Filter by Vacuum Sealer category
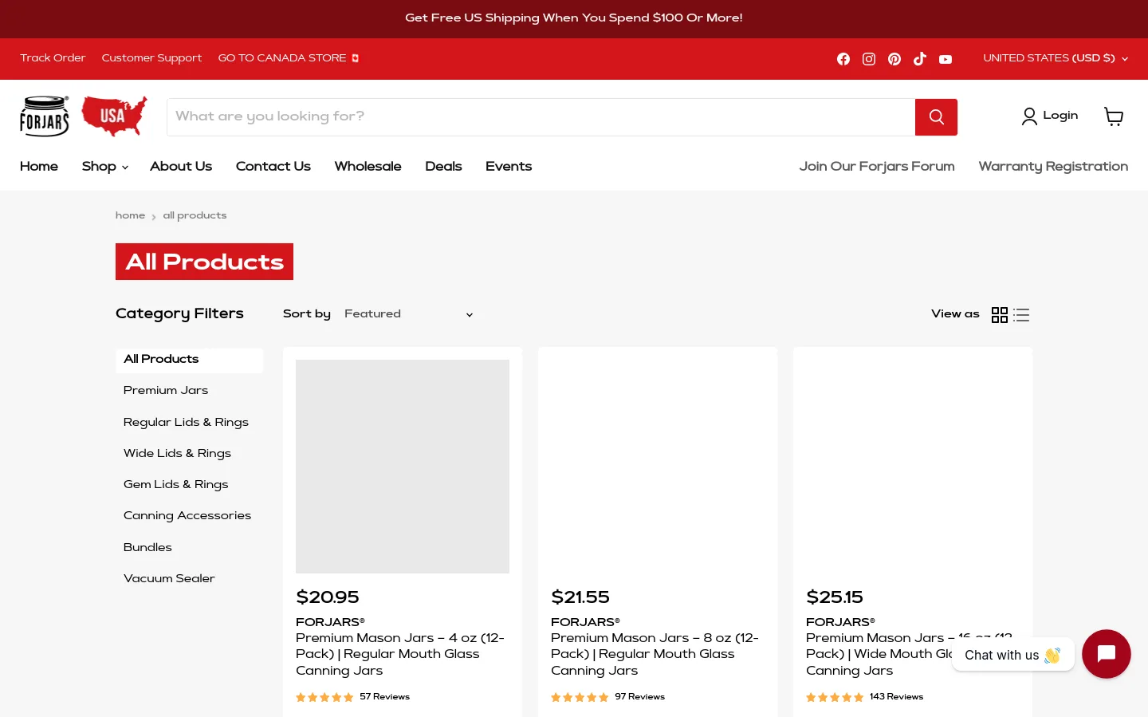 169,578
